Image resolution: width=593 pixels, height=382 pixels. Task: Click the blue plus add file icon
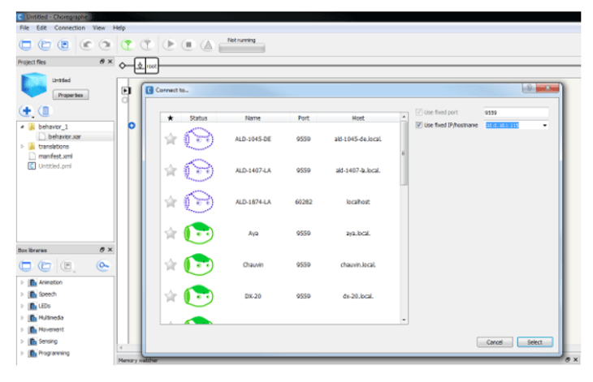tap(25, 110)
